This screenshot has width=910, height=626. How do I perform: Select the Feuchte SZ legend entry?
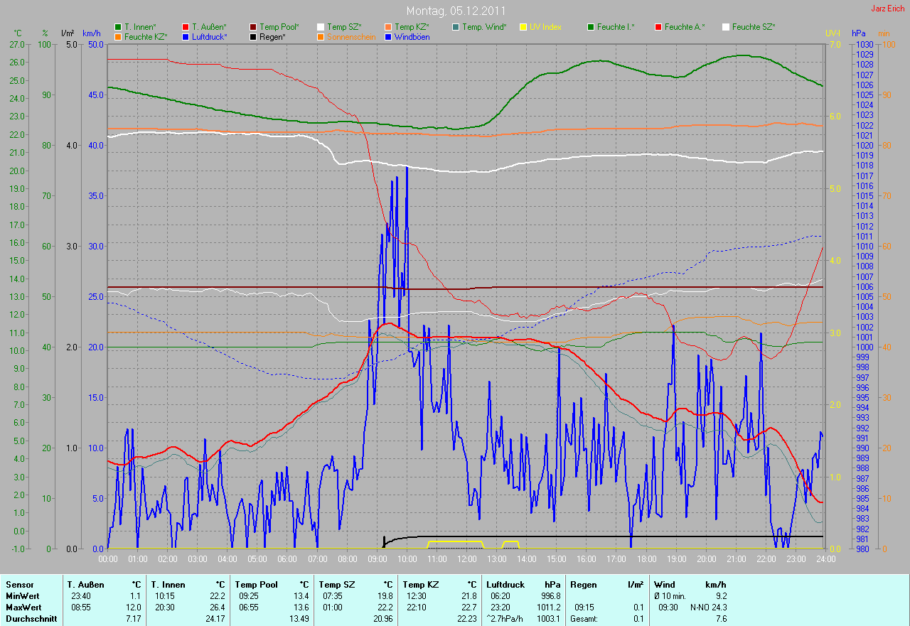753,27
